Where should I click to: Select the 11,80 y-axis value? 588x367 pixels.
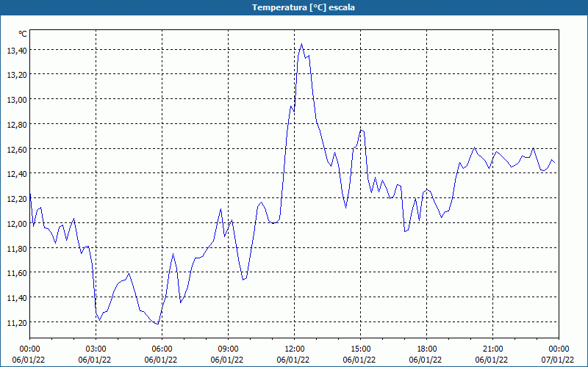tap(17, 248)
